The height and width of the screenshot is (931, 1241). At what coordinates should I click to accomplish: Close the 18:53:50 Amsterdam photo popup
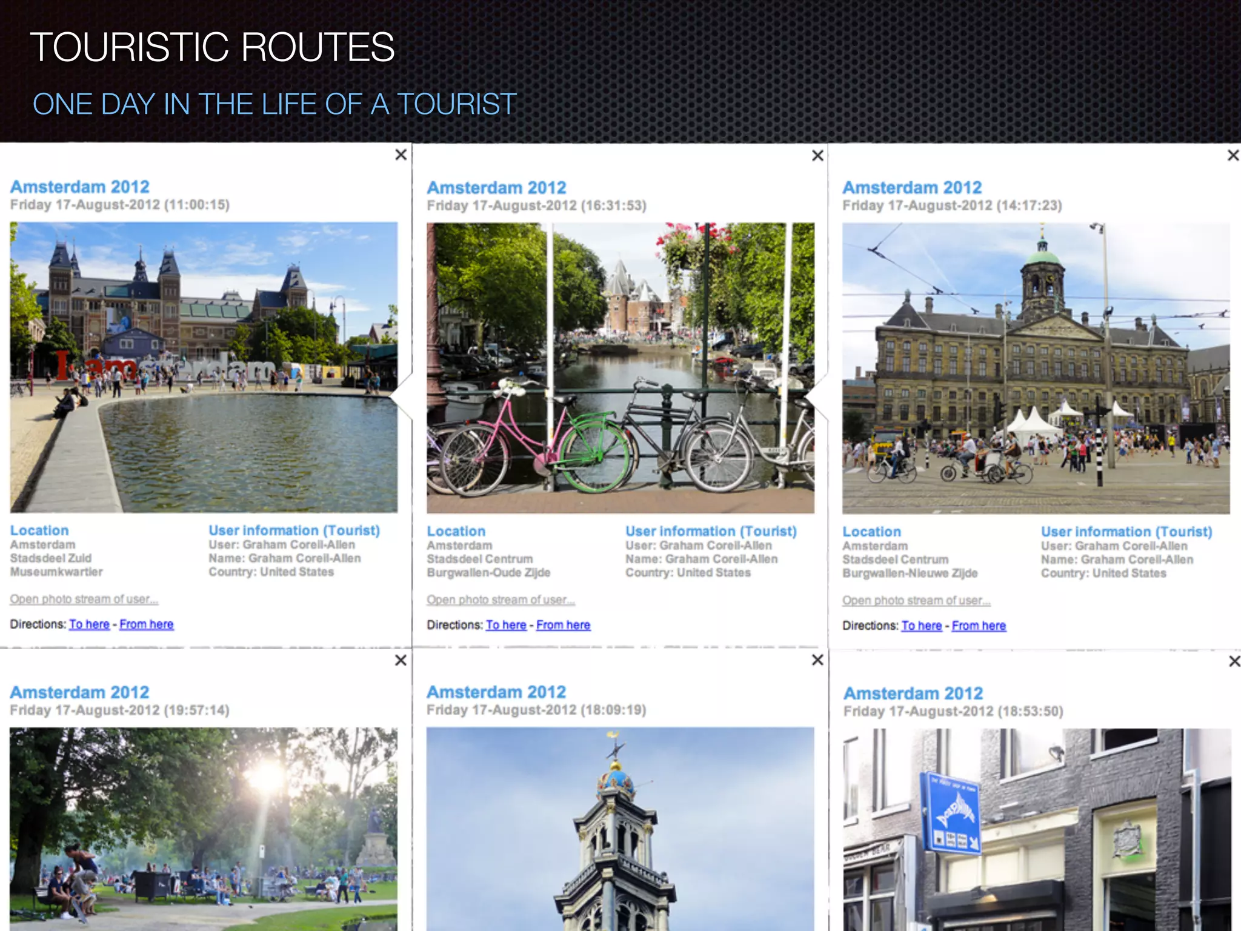point(1234,661)
